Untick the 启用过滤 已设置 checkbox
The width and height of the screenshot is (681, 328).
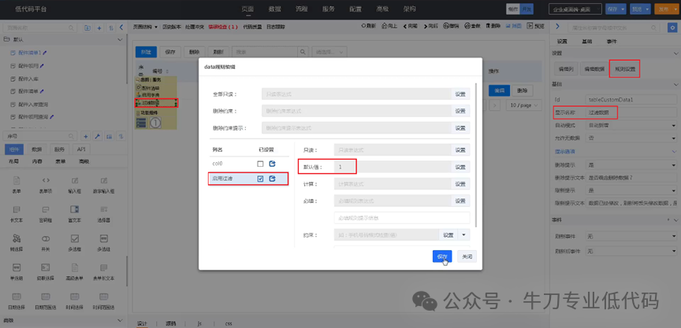click(x=260, y=179)
